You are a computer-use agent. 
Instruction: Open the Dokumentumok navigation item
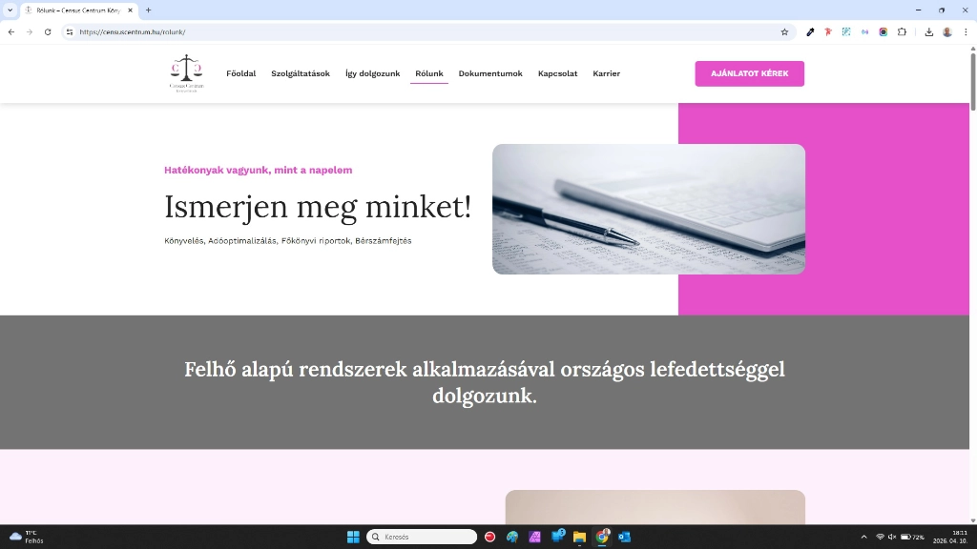click(490, 73)
